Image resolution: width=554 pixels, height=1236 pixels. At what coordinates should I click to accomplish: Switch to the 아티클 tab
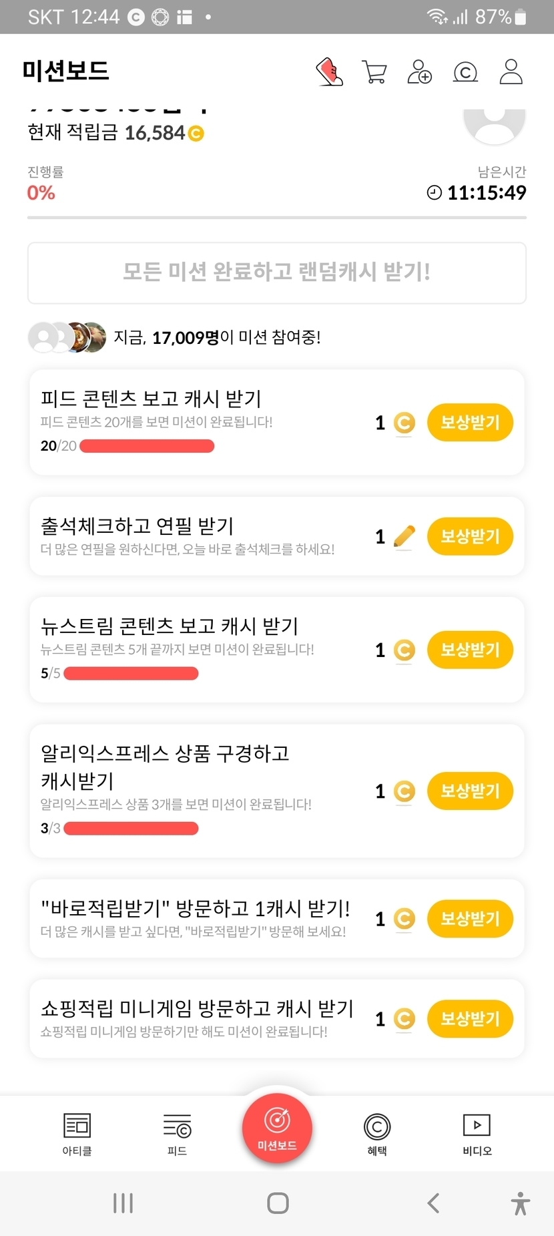tap(77, 1134)
